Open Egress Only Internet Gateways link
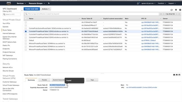This screenshot has height=102, width=182. (9, 38)
